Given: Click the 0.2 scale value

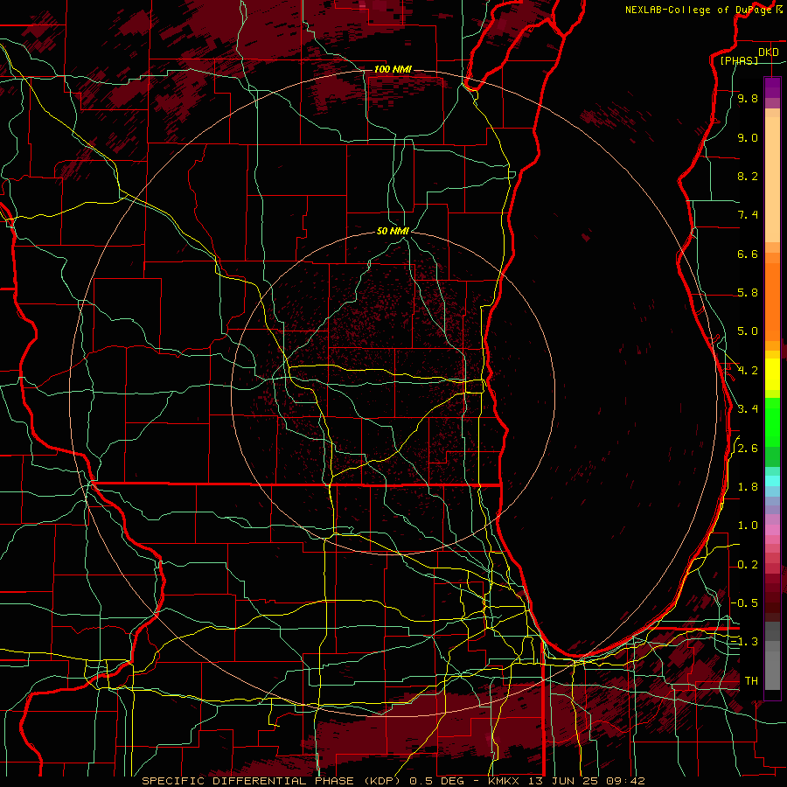Looking at the screenshot, I should [748, 565].
